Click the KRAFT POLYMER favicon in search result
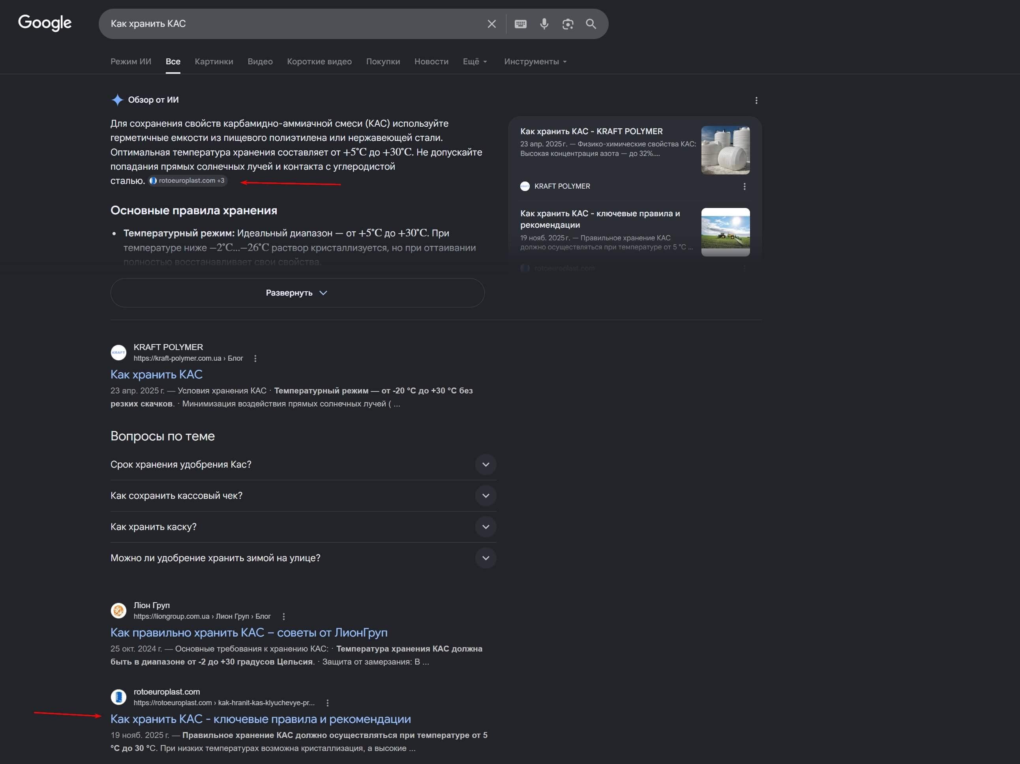 118,353
